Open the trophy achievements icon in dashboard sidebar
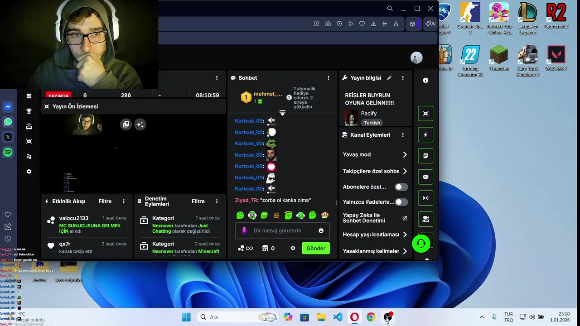This screenshot has height=326, width=580. click(x=29, y=111)
